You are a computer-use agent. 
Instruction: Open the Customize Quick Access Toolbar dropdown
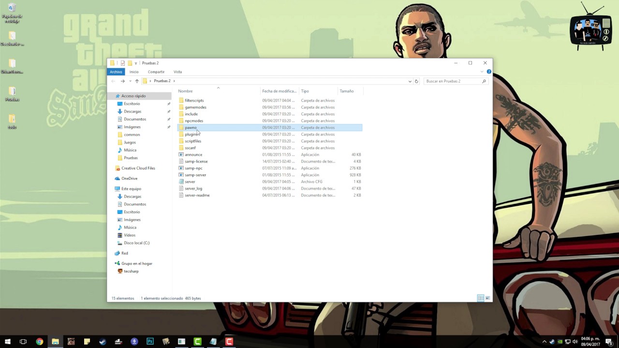click(136, 63)
